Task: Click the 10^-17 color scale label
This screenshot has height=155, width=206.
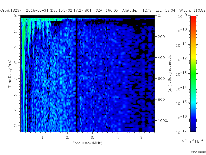Action: pos(181,132)
